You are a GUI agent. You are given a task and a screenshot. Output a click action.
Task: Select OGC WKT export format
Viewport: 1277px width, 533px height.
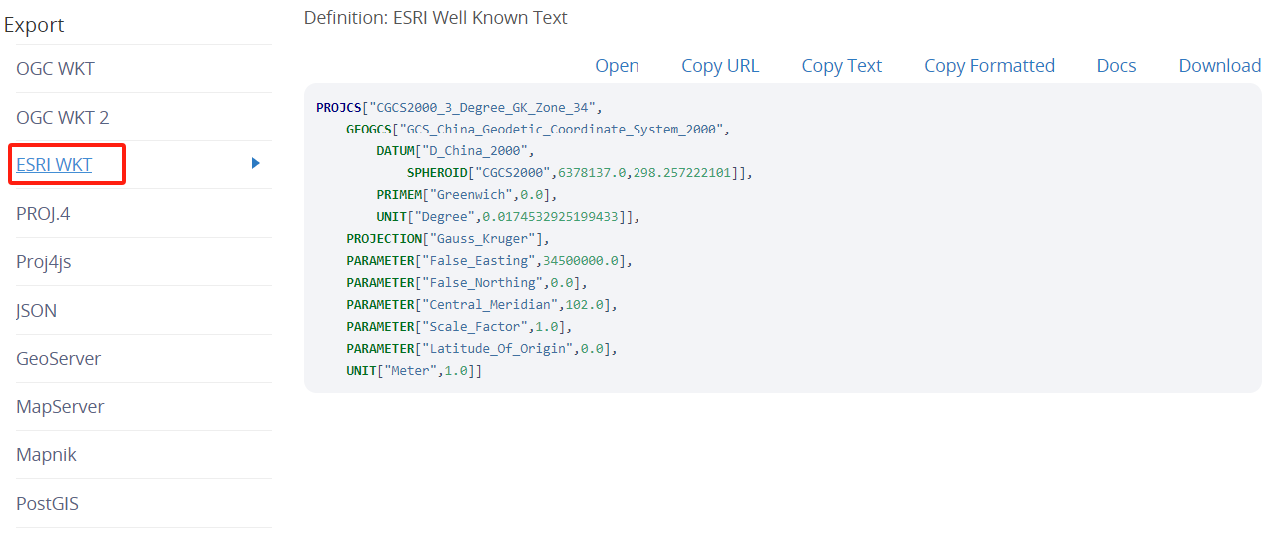[55, 69]
